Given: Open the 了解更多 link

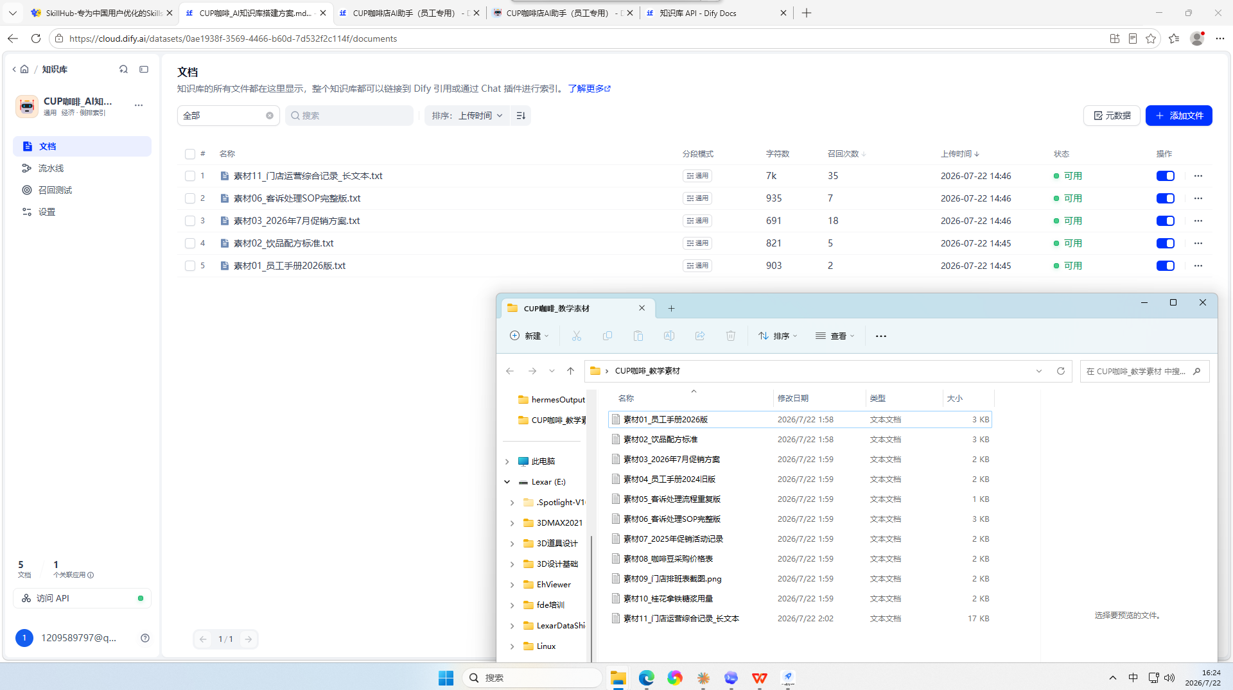Looking at the screenshot, I should click(590, 89).
